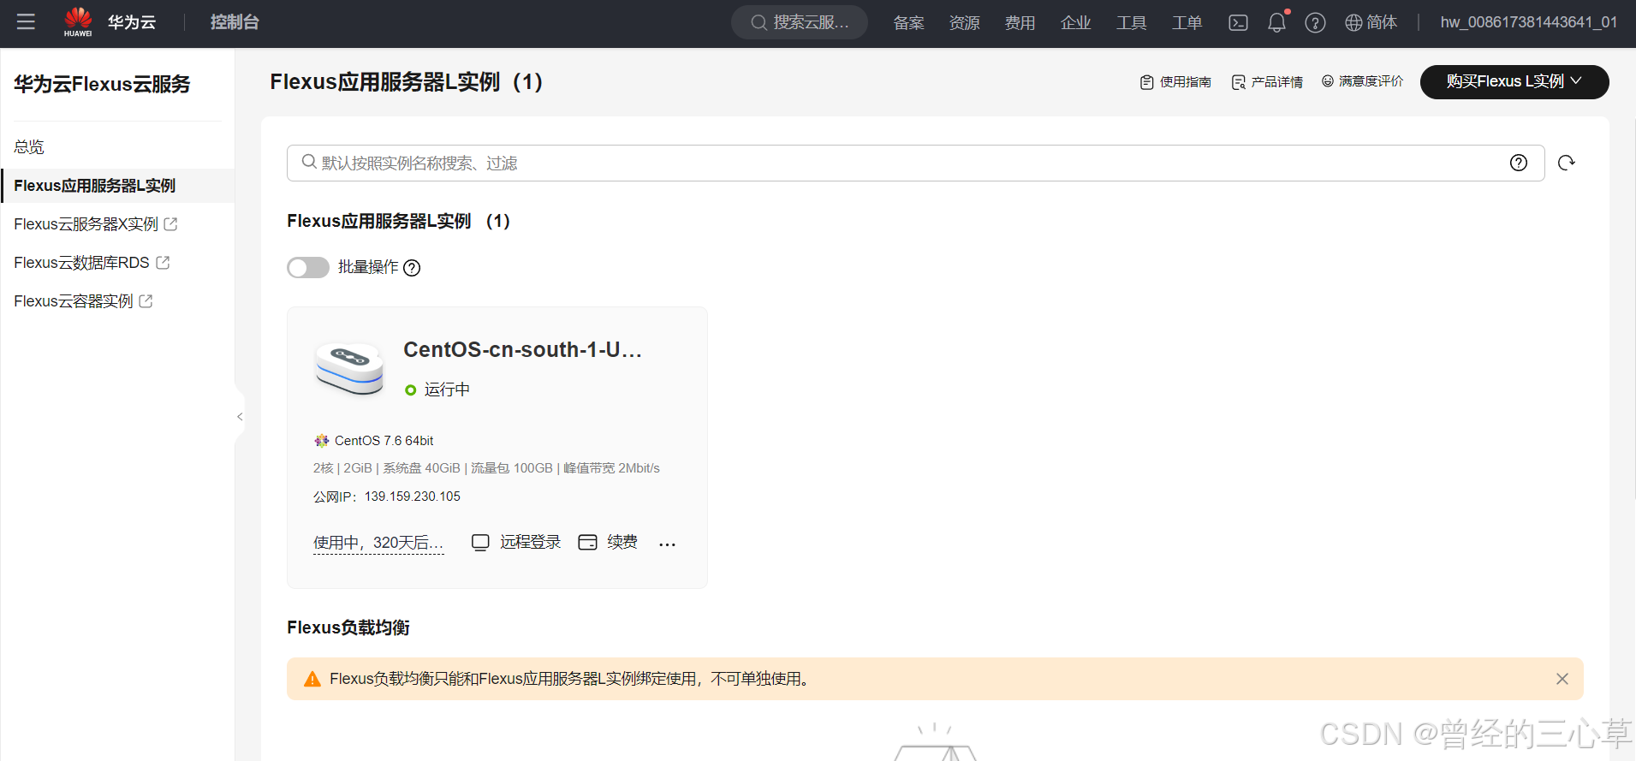Click the 搜索云服… top search box
The image size is (1636, 761).
click(799, 22)
